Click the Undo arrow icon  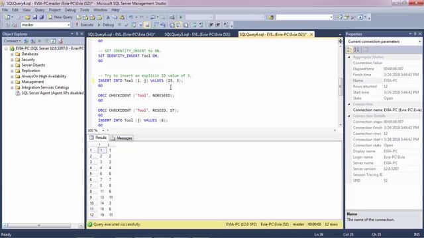(x=131, y=17)
